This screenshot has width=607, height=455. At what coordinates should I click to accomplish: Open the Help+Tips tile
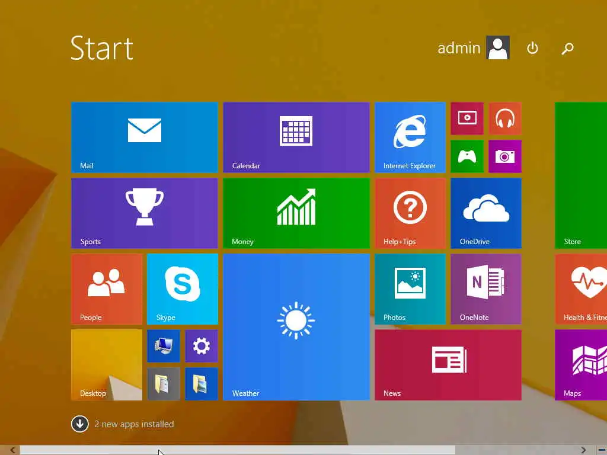[x=410, y=213]
